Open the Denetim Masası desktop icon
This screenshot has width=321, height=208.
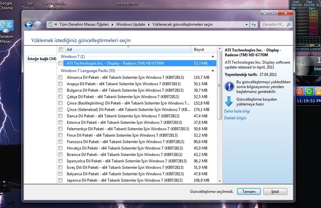pos(7,32)
